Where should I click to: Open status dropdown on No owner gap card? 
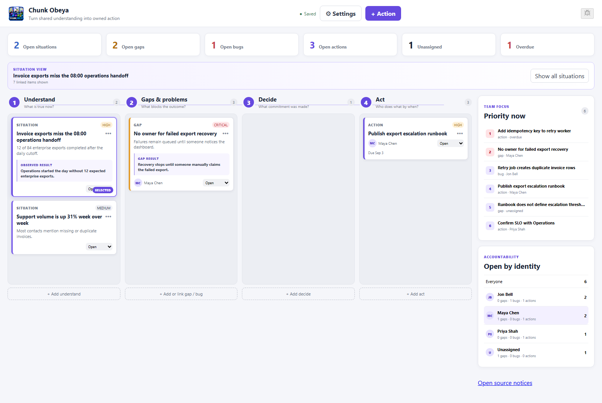pos(216,183)
